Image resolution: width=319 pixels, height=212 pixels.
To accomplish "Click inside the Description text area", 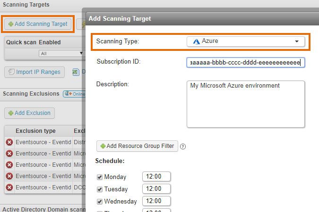I will coord(246,104).
